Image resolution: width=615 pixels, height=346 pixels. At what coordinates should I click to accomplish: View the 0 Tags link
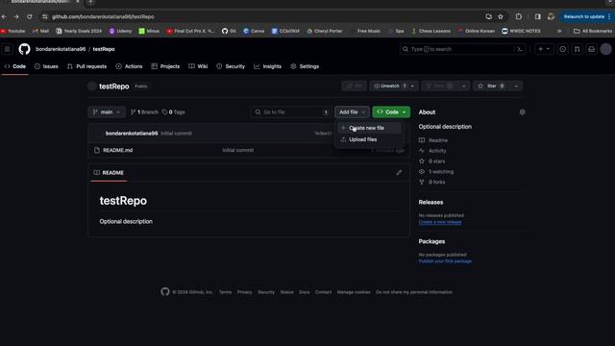(x=173, y=111)
